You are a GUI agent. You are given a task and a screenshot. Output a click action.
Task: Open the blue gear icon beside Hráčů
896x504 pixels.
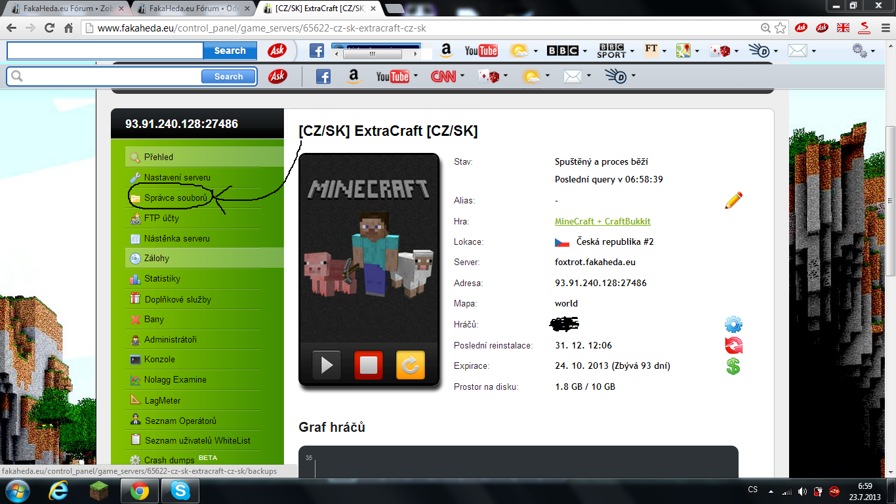733,324
